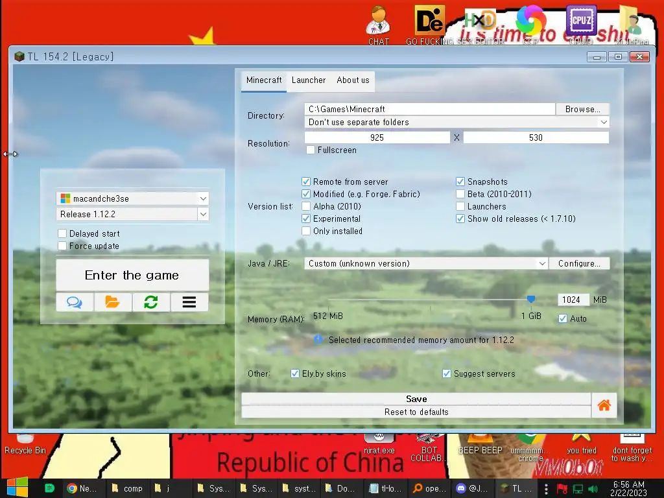Open the njrat.exe desktop icon
664x498 pixels.
[x=379, y=445]
